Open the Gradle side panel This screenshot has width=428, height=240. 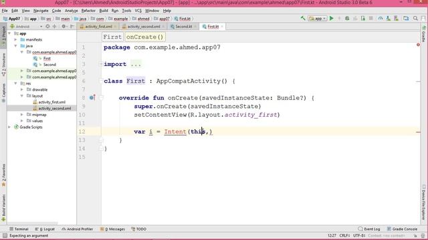pos(423,34)
